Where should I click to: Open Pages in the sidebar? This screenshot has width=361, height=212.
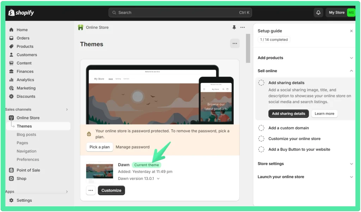(22, 143)
